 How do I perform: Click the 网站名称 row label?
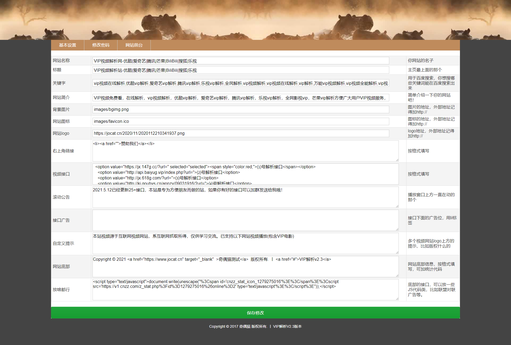coord(61,61)
